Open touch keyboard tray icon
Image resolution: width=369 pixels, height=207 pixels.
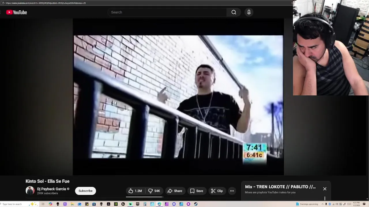[x=349, y=204]
